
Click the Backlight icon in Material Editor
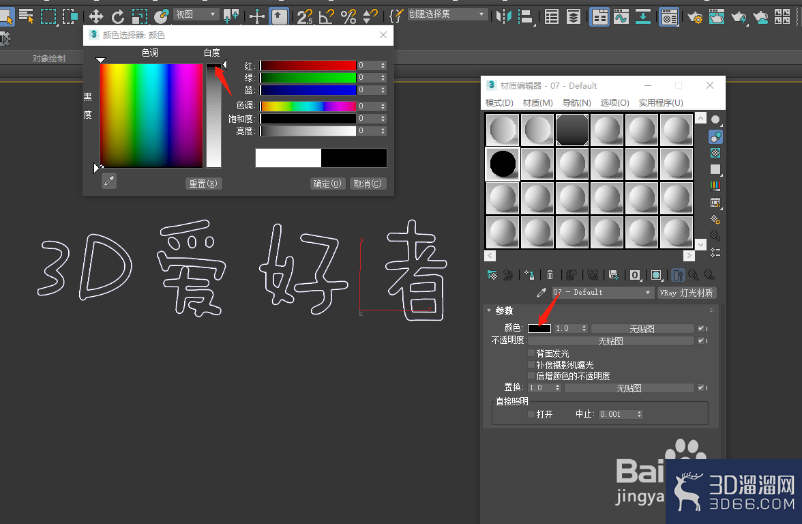click(x=715, y=136)
